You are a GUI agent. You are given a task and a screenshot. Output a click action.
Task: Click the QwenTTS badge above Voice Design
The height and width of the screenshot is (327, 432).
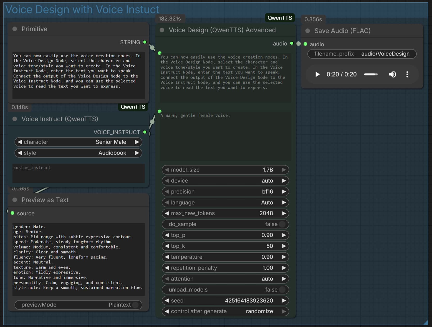[x=280, y=18]
